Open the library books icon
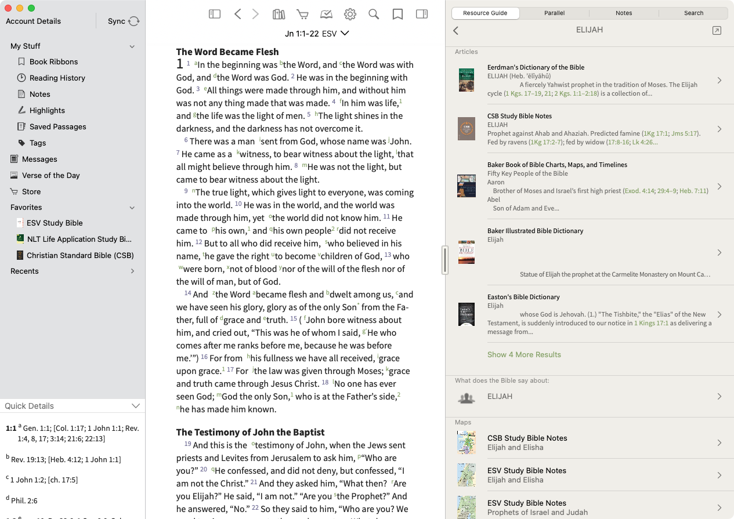734x519 pixels. click(279, 14)
